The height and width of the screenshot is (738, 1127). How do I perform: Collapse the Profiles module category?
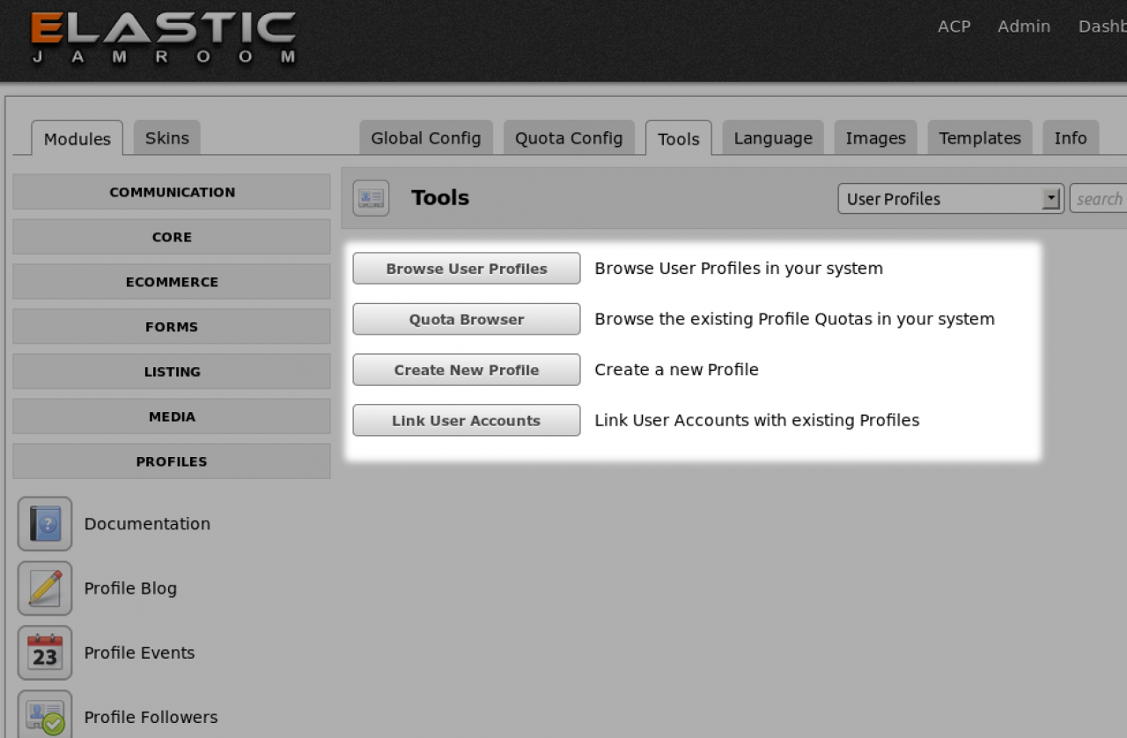point(172,461)
